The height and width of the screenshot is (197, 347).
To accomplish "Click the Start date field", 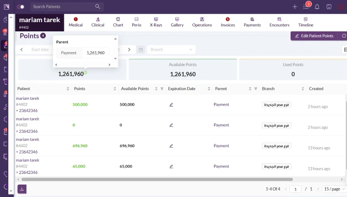I will tap(40, 50).
